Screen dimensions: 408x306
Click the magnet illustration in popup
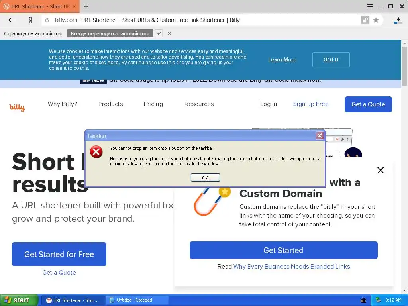(x=212, y=201)
